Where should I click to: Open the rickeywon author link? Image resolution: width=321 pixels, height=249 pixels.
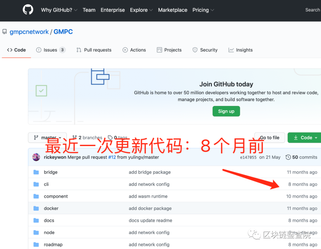tap(55, 157)
